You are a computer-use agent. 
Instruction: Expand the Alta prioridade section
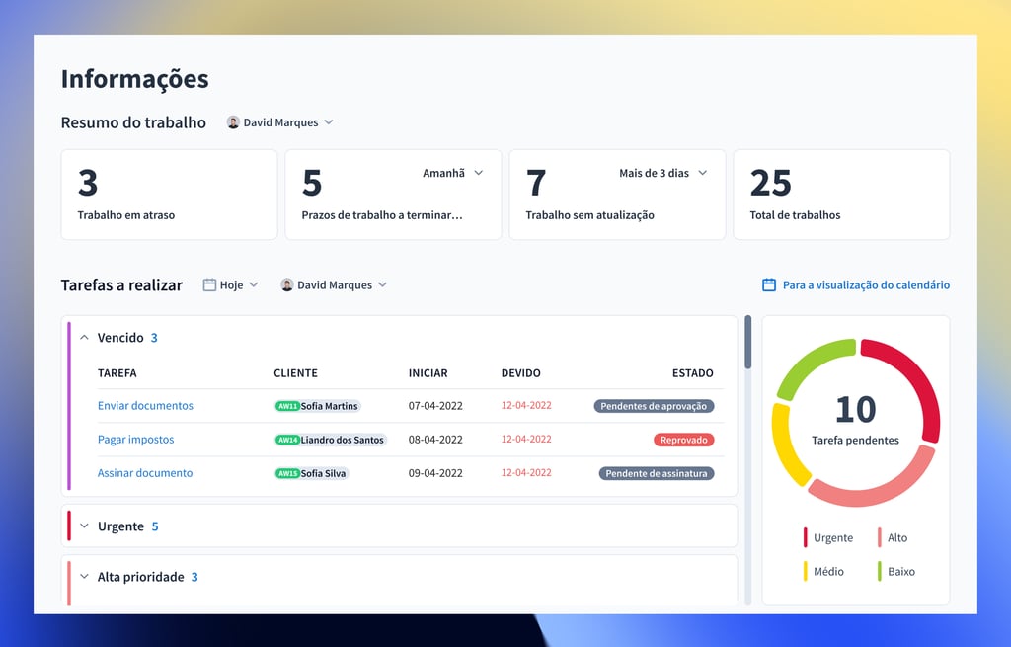point(84,577)
